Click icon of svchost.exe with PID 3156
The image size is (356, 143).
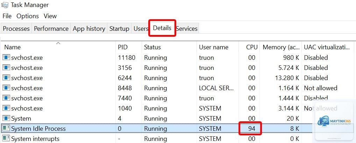(x=6, y=67)
